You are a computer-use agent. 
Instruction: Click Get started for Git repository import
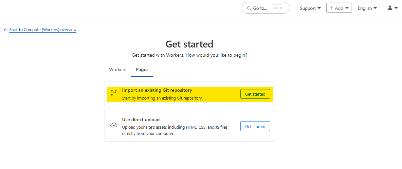pos(255,94)
